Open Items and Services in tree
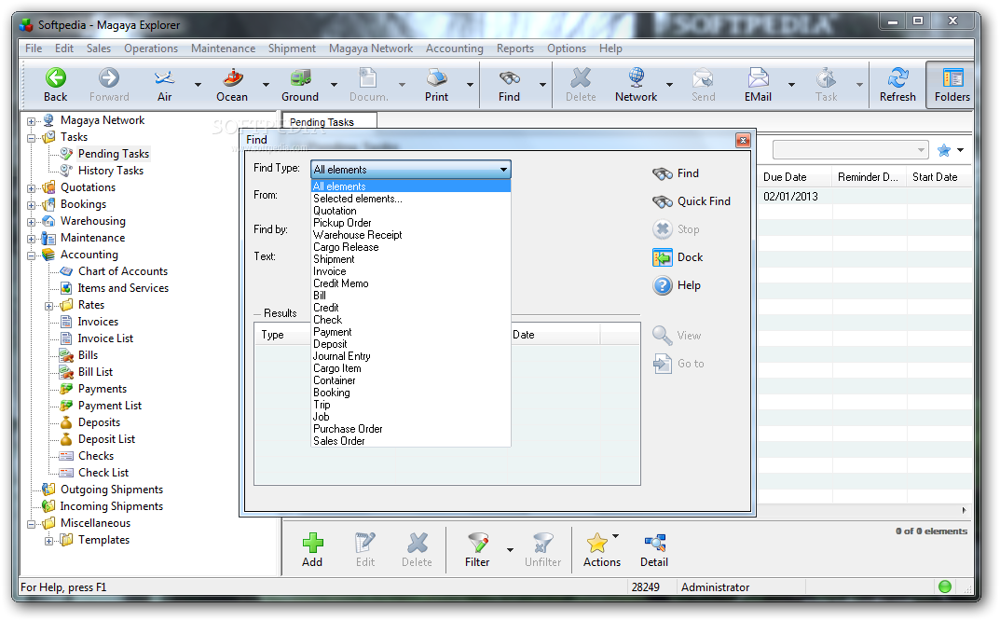This screenshot has height=621, width=1000. pyautogui.click(x=123, y=288)
